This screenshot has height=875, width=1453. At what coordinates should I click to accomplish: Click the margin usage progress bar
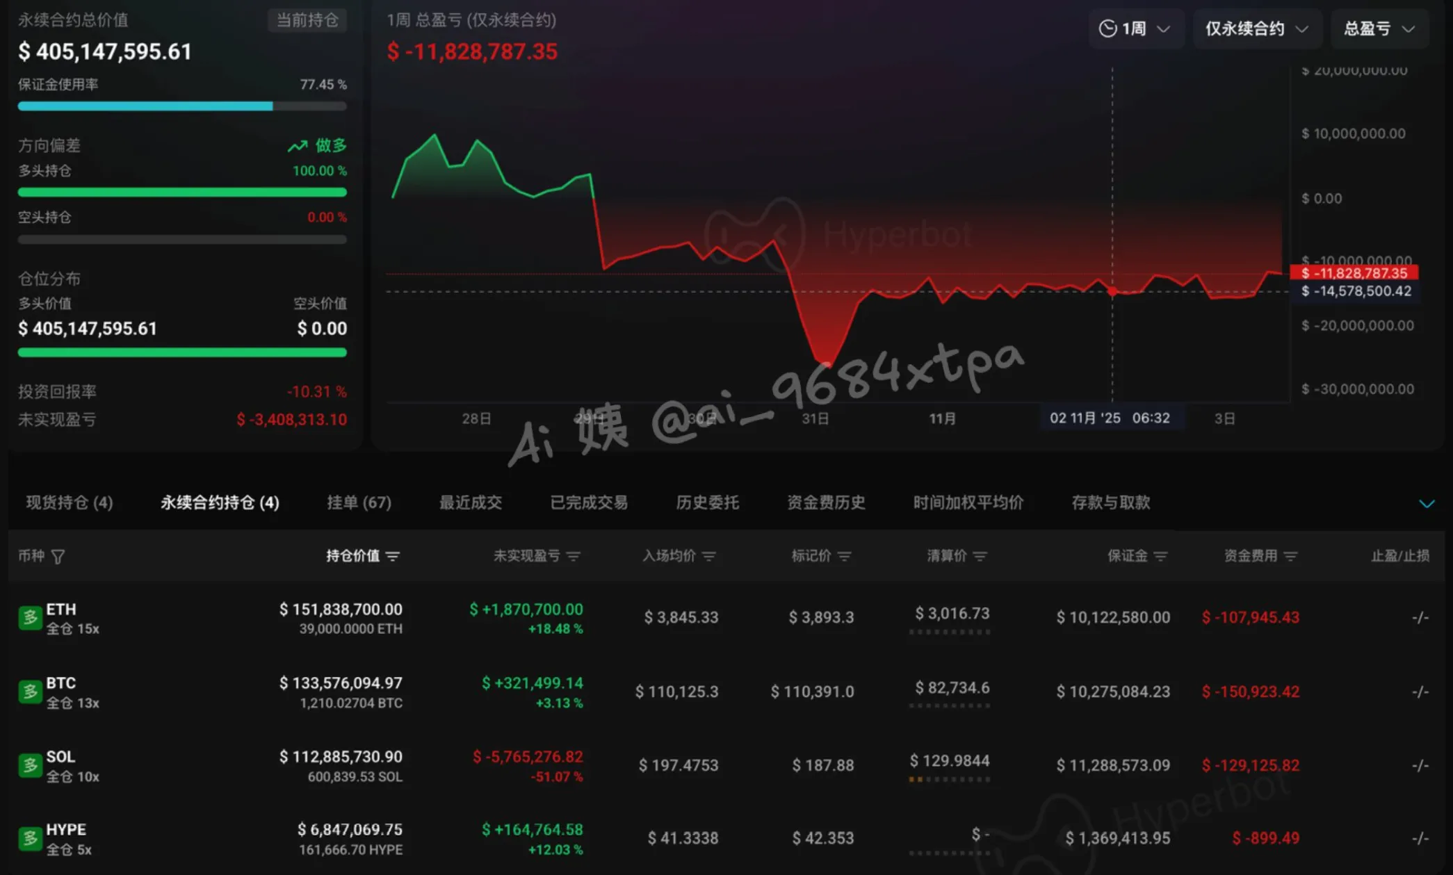(182, 106)
